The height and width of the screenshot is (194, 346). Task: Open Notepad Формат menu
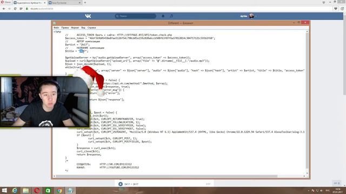coord(75,27)
